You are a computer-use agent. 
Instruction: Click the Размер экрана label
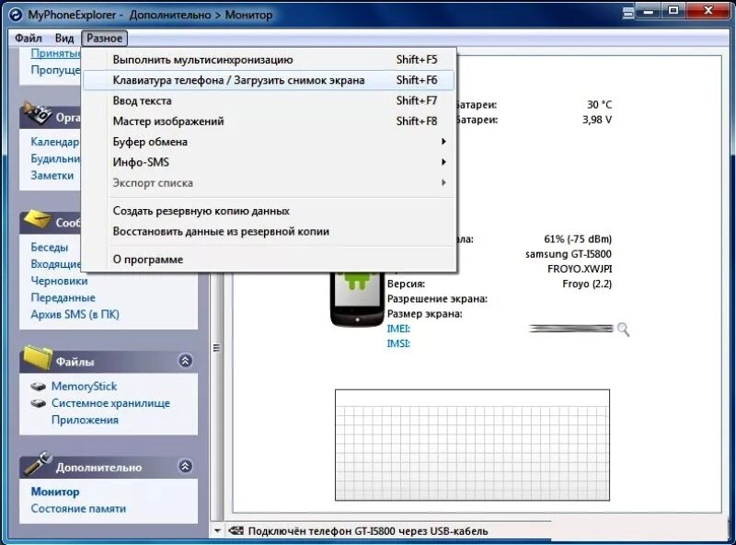click(424, 314)
